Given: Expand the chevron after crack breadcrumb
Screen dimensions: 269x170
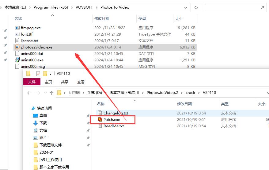Looking at the screenshot, I should [x=199, y=93].
